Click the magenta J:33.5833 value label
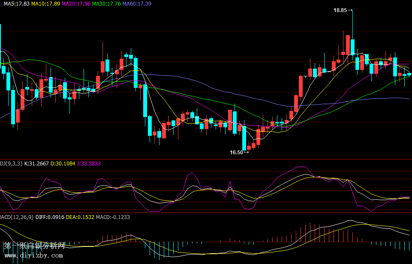The height and width of the screenshot is (264, 412). (x=89, y=163)
